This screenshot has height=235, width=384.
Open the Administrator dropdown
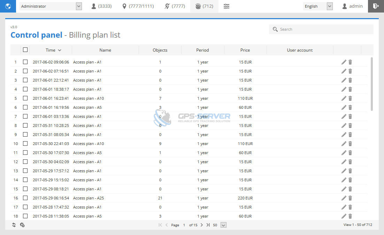click(51, 6)
